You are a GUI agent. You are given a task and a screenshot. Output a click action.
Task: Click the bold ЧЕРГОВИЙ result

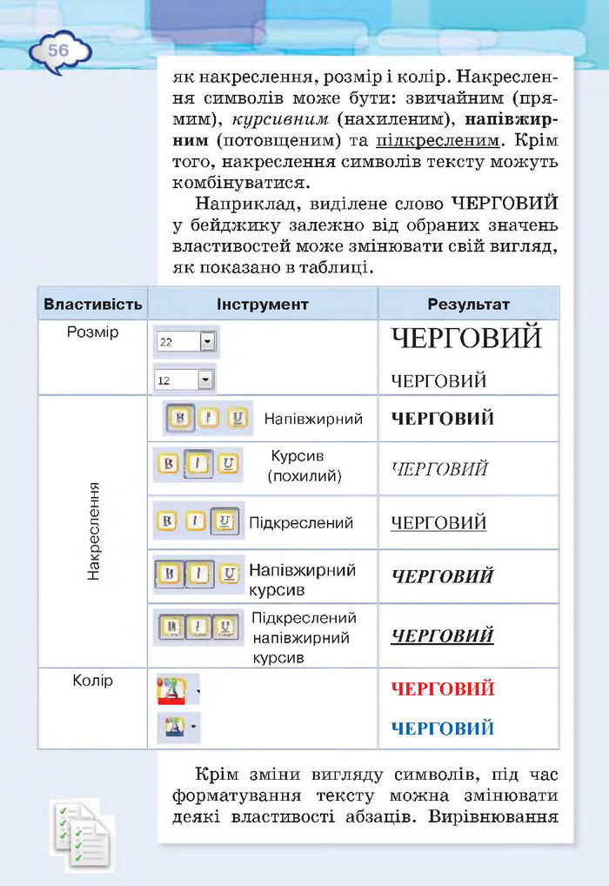(x=442, y=419)
